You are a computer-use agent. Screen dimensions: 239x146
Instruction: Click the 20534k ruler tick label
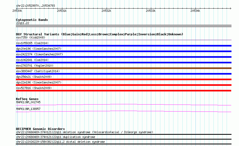coord(195,11)
